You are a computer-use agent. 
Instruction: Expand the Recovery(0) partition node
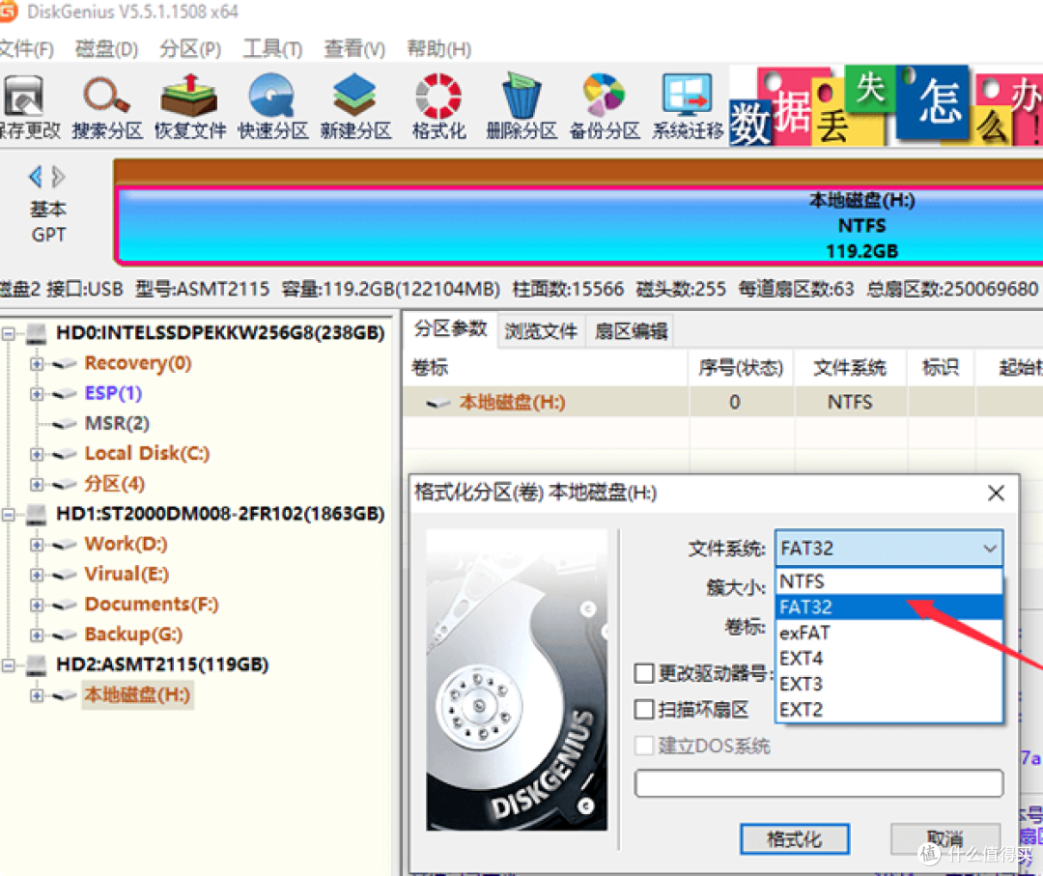point(37,364)
